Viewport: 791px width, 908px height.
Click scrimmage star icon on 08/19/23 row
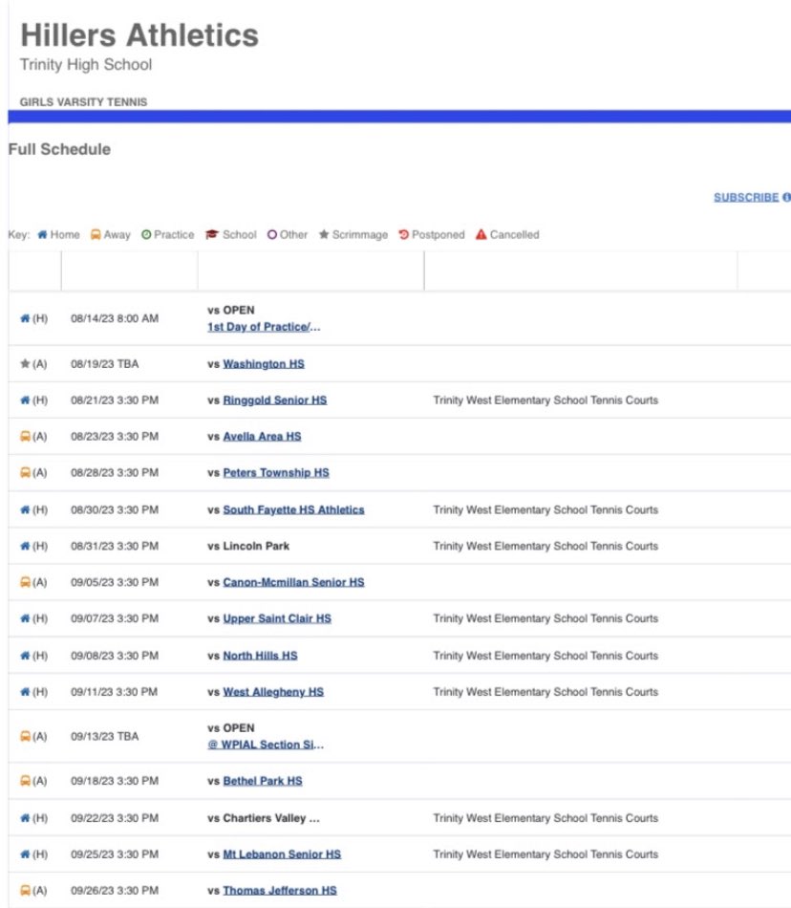pos(25,363)
